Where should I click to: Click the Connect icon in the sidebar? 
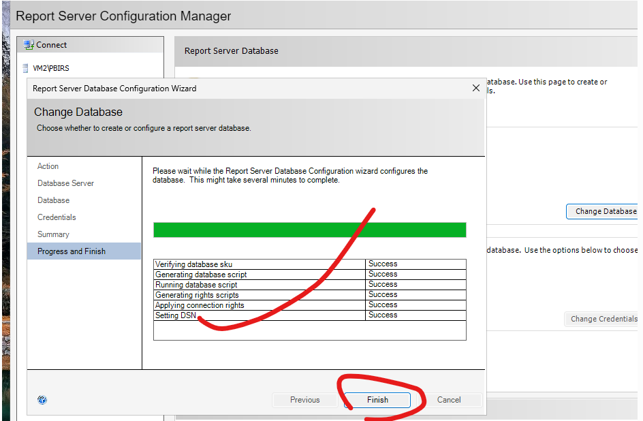point(29,45)
